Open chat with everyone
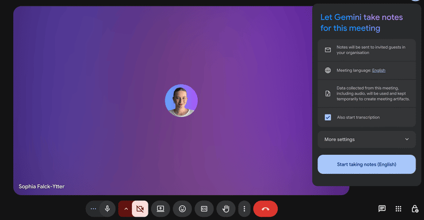The width and height of the screenshot is (424, 220). (382, 209)
